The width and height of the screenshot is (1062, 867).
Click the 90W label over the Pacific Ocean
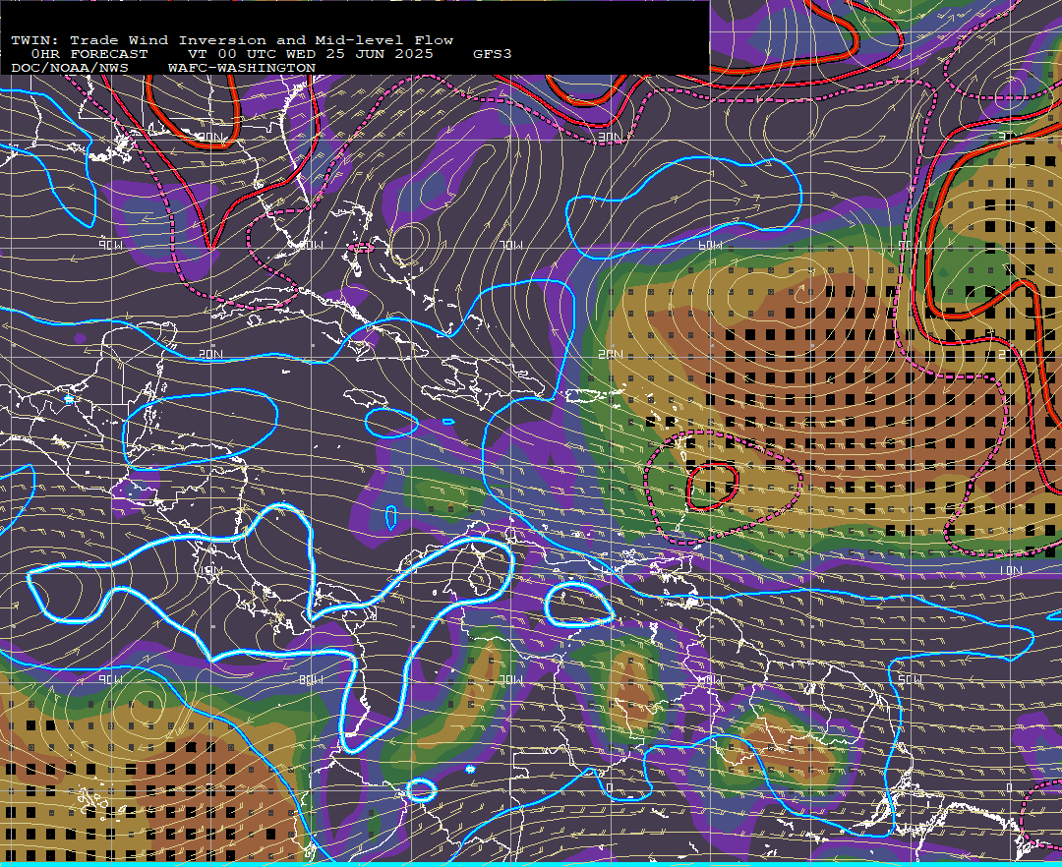point(110,679)
